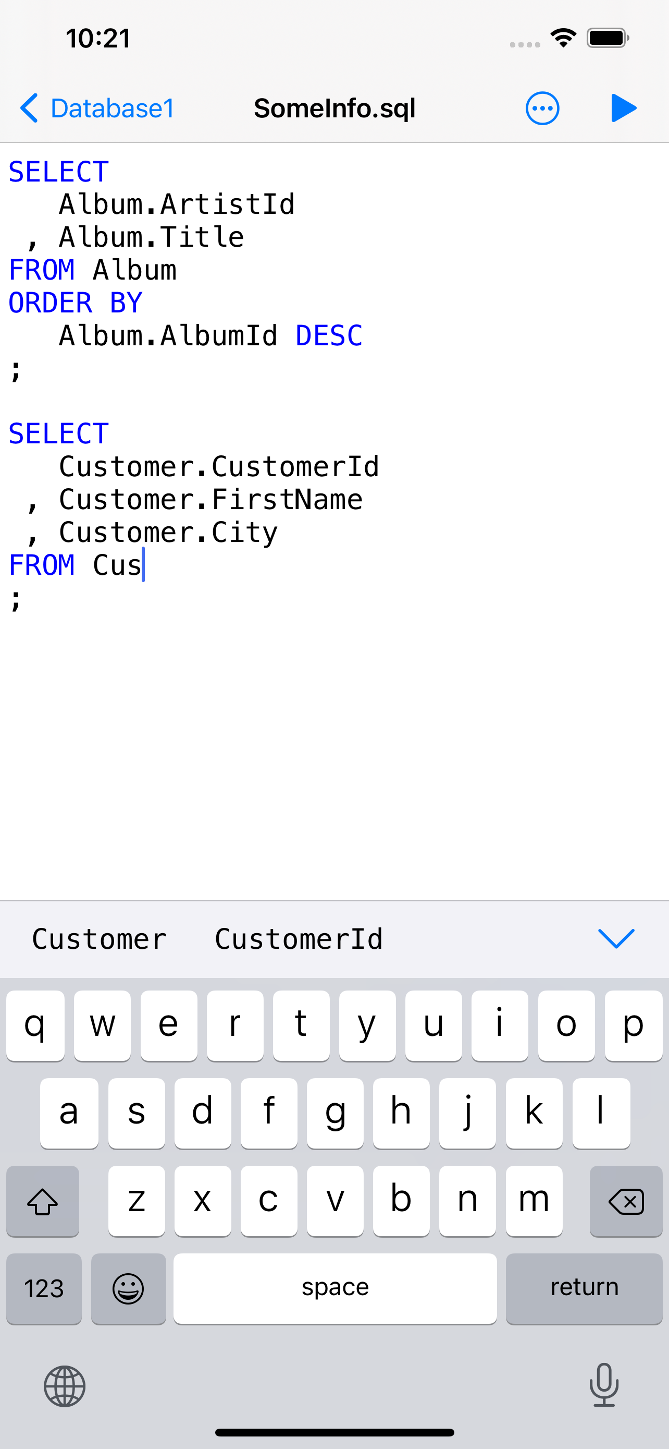Tap the backspace delete key

coord(626,1201)
